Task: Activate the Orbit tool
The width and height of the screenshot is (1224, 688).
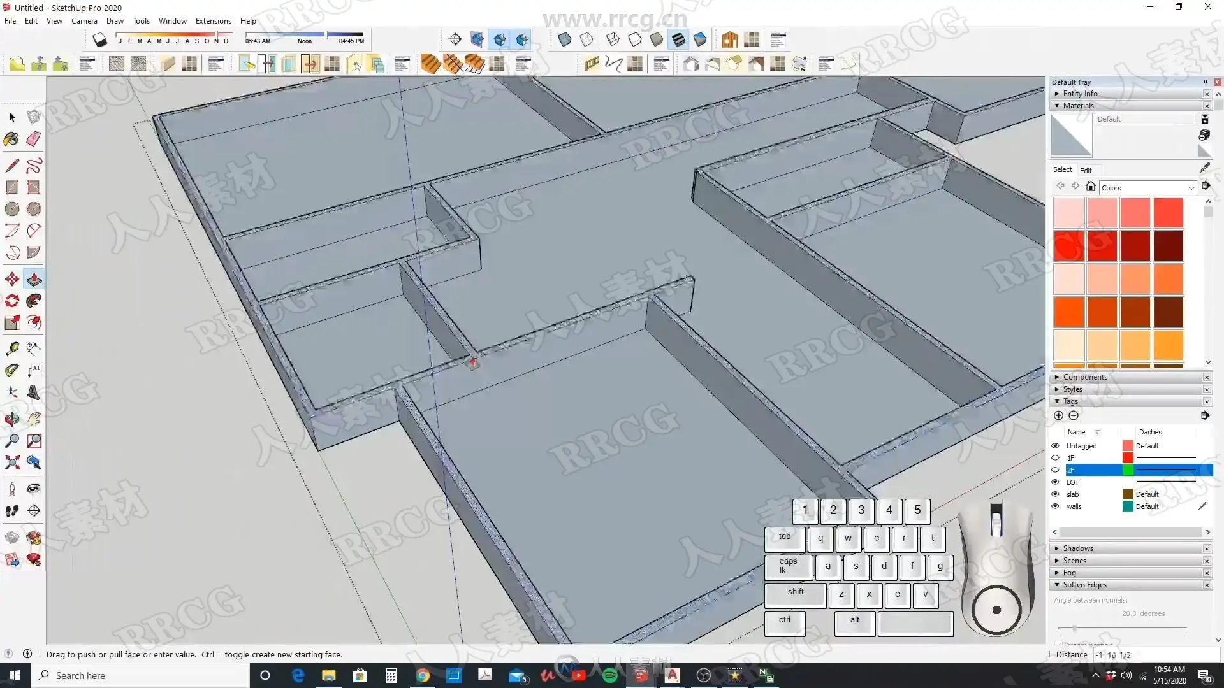Action: [11, 419]
